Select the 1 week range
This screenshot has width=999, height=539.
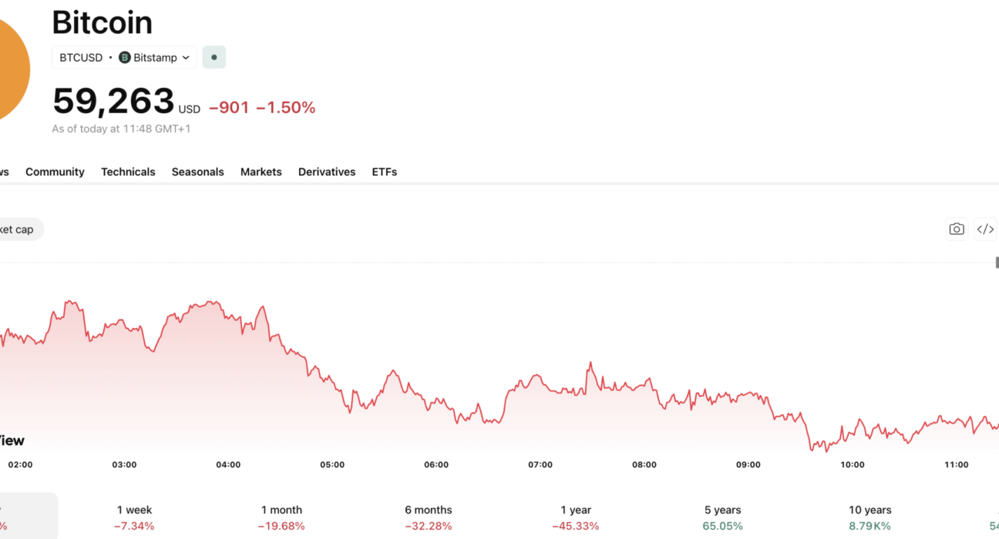pyautogui.click(x=134, y=517)
